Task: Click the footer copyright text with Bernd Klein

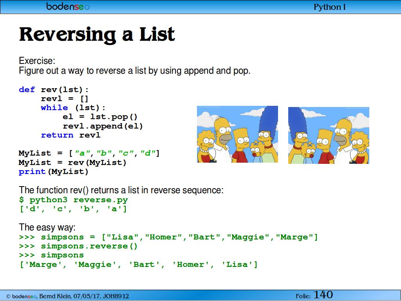Action: click(x=67, y=296)
